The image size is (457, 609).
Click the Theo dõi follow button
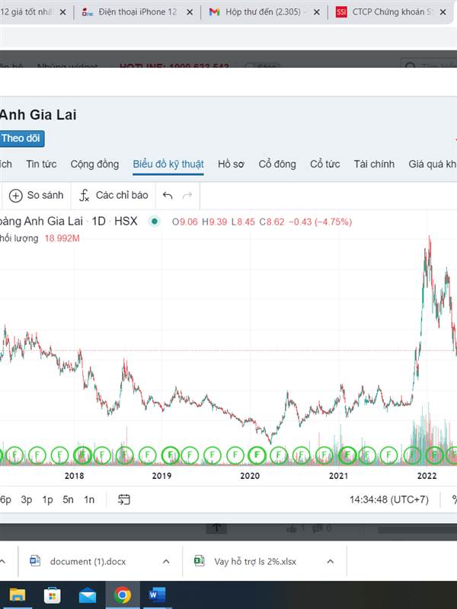(x=21, y=139)
